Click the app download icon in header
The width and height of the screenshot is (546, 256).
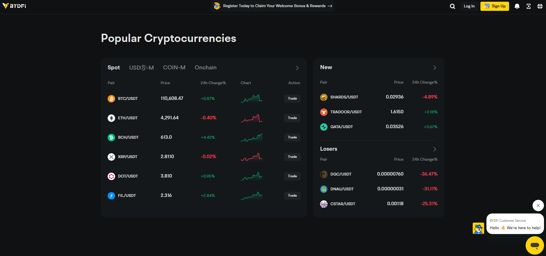pos(529,6)
